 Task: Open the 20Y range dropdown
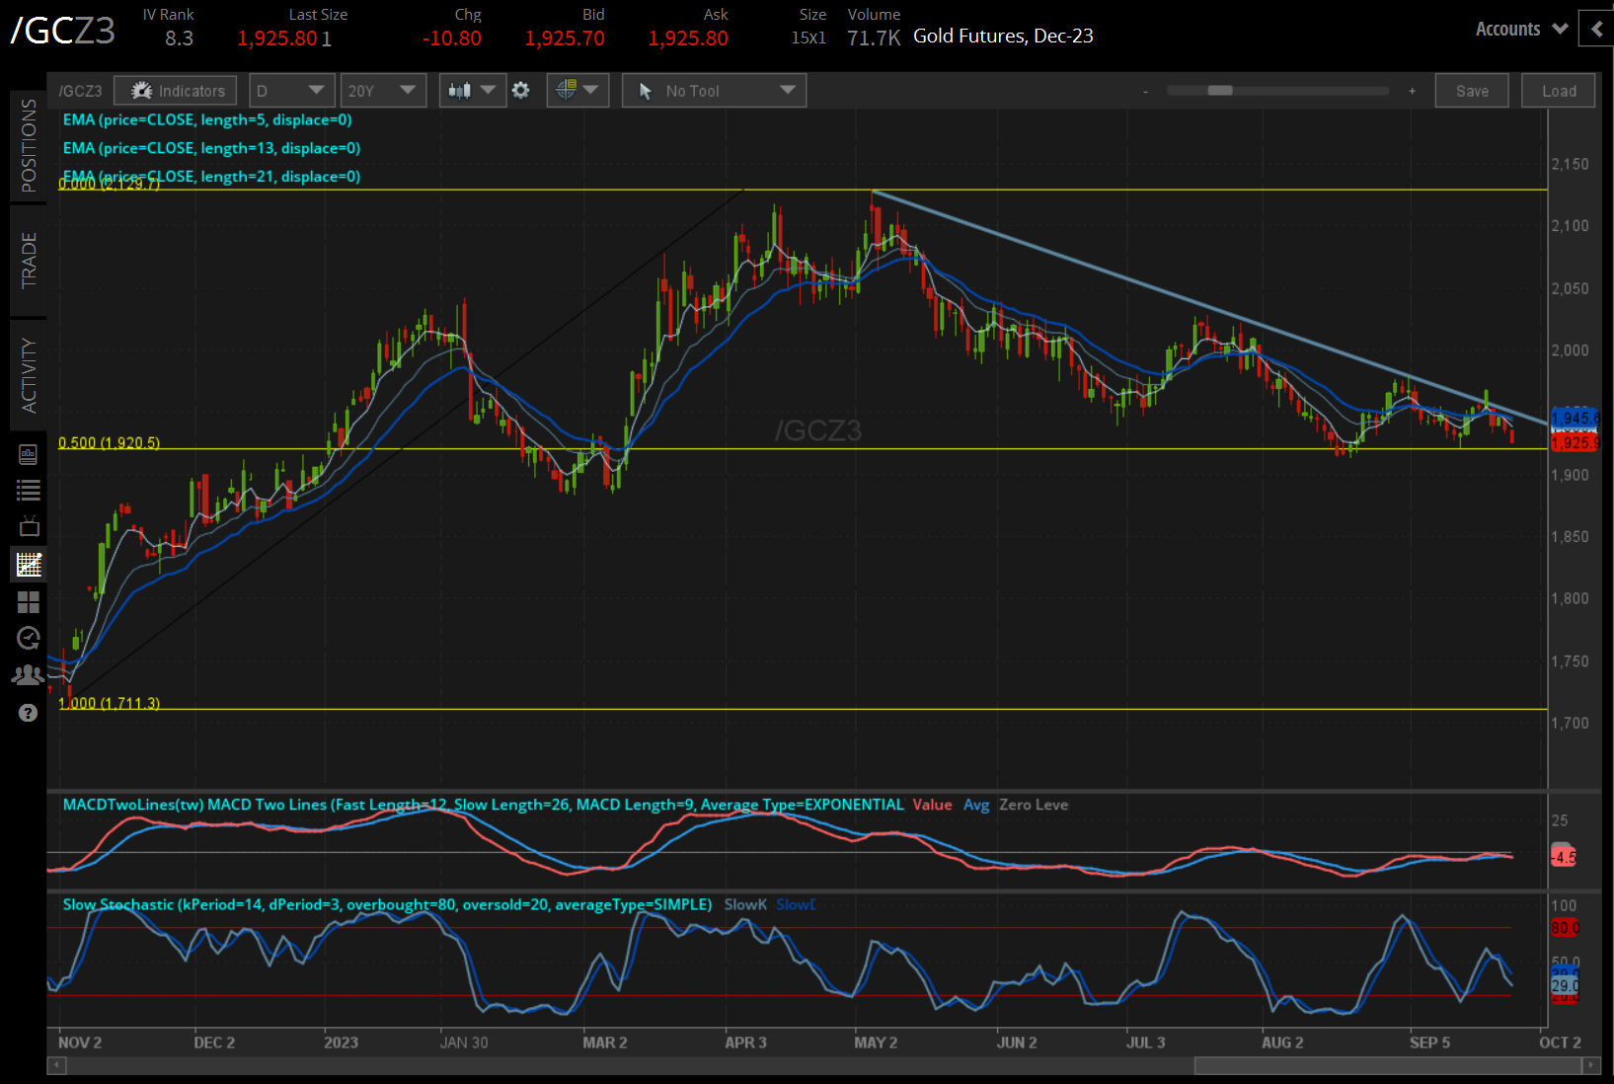tap(383, 91)
